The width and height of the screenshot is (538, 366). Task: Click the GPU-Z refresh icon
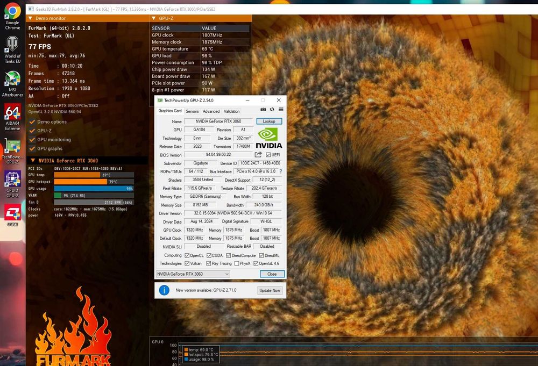272,110
